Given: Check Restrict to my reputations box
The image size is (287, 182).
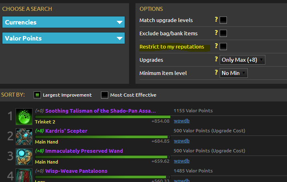Looking at the screenshot, I should (223, 47).
